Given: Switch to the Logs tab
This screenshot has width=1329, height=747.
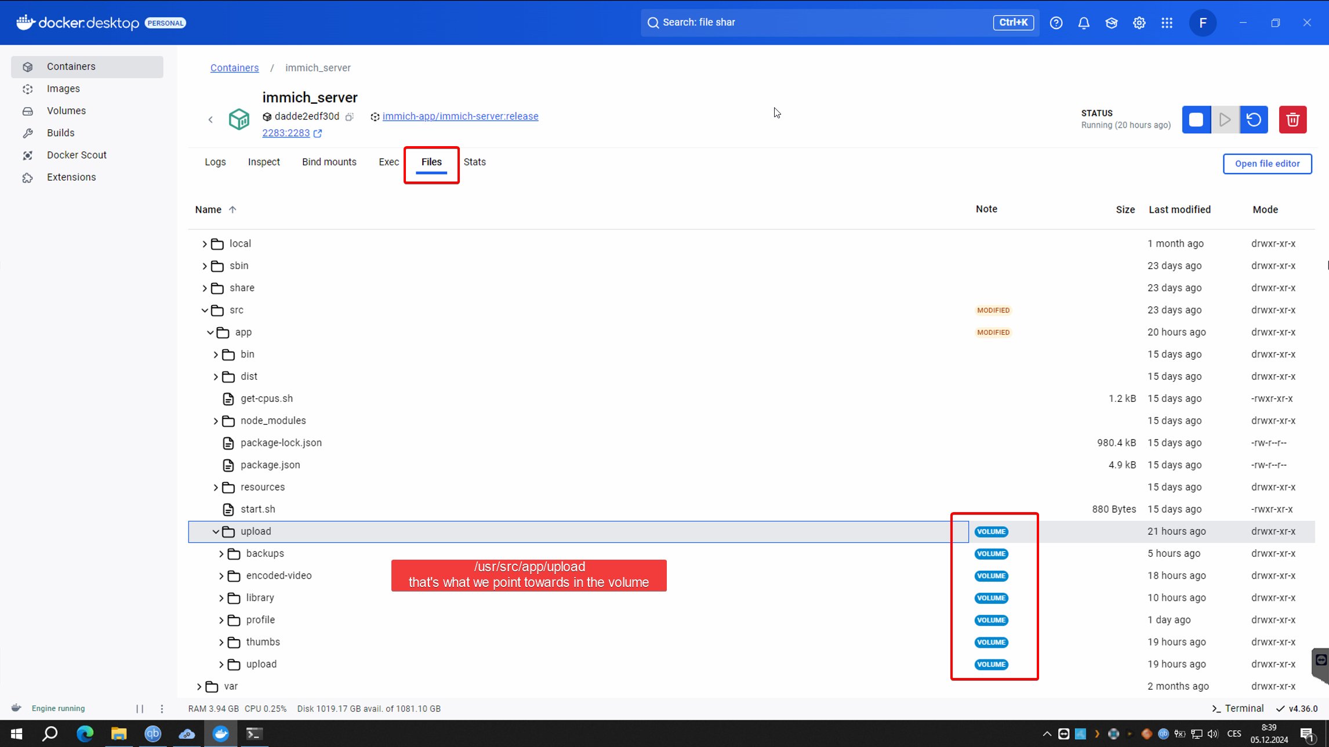Looking at the screenshot, I should coord(215,162).
